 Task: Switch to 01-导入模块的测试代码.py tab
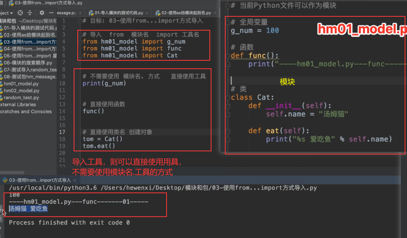(x=119, y=13)
